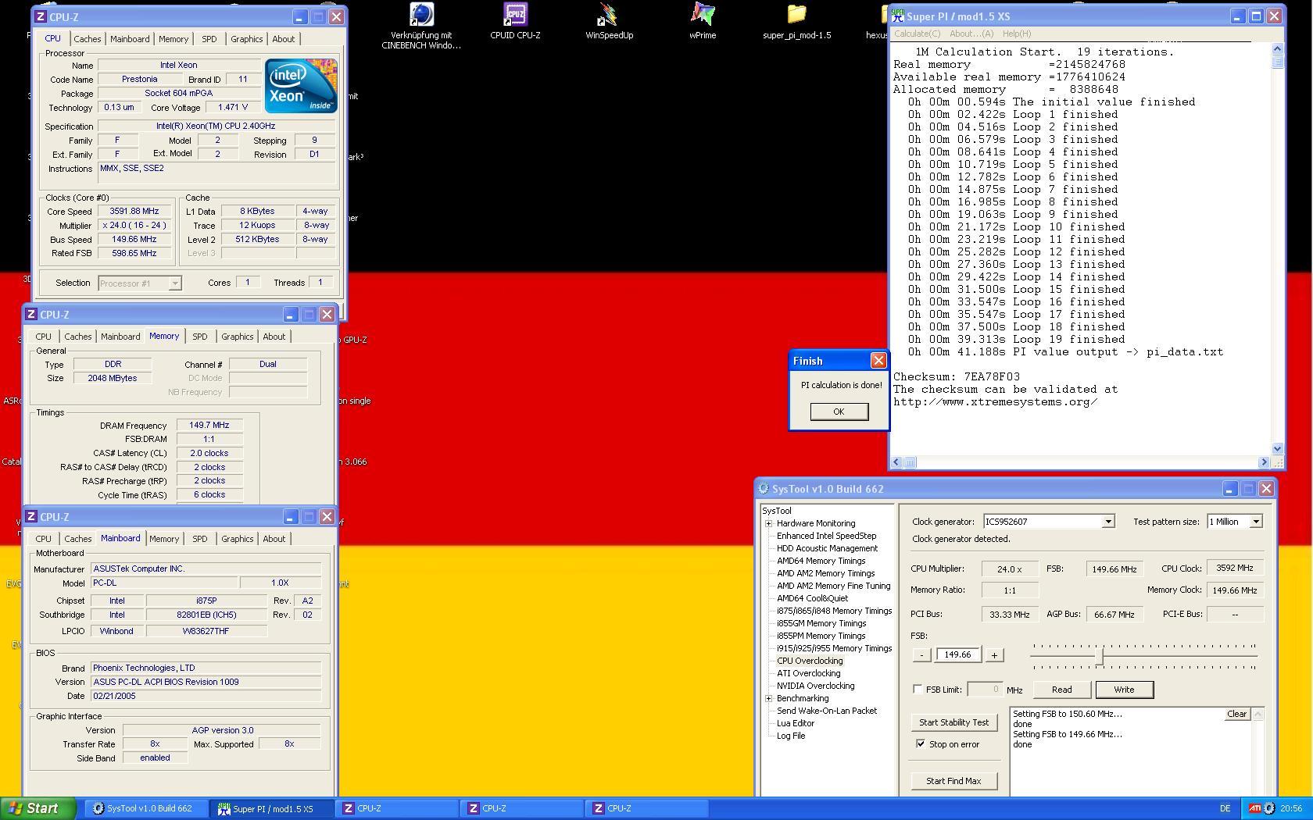The width and height of the screenshot is (1313, 820).
Task: Click Super PI horizontal scrollbar right arrow
Action: [x=1263, y=462]
